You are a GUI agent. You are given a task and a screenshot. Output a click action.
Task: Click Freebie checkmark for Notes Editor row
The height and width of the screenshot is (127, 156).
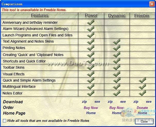point(142,93)
